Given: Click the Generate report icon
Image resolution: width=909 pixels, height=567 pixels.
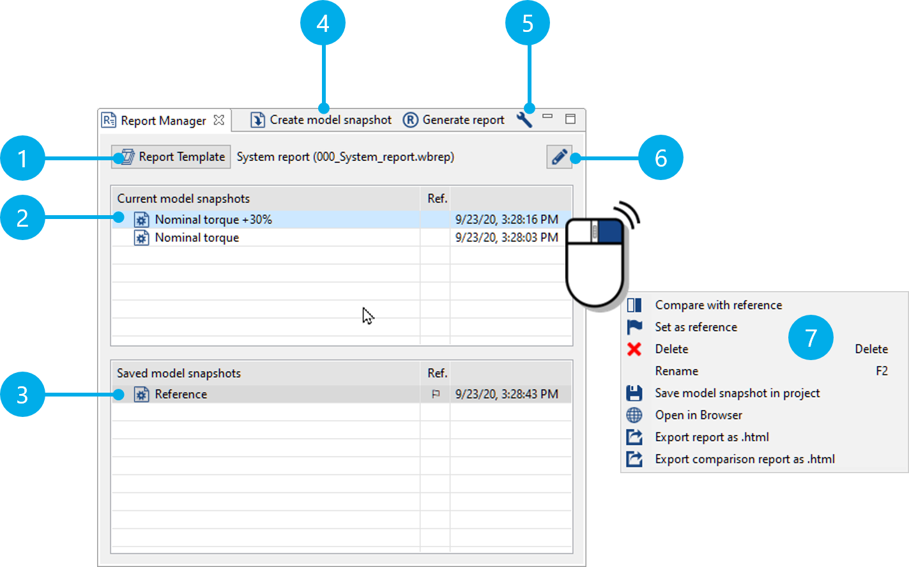Looking at the screenshot, I should click(410, 120).
